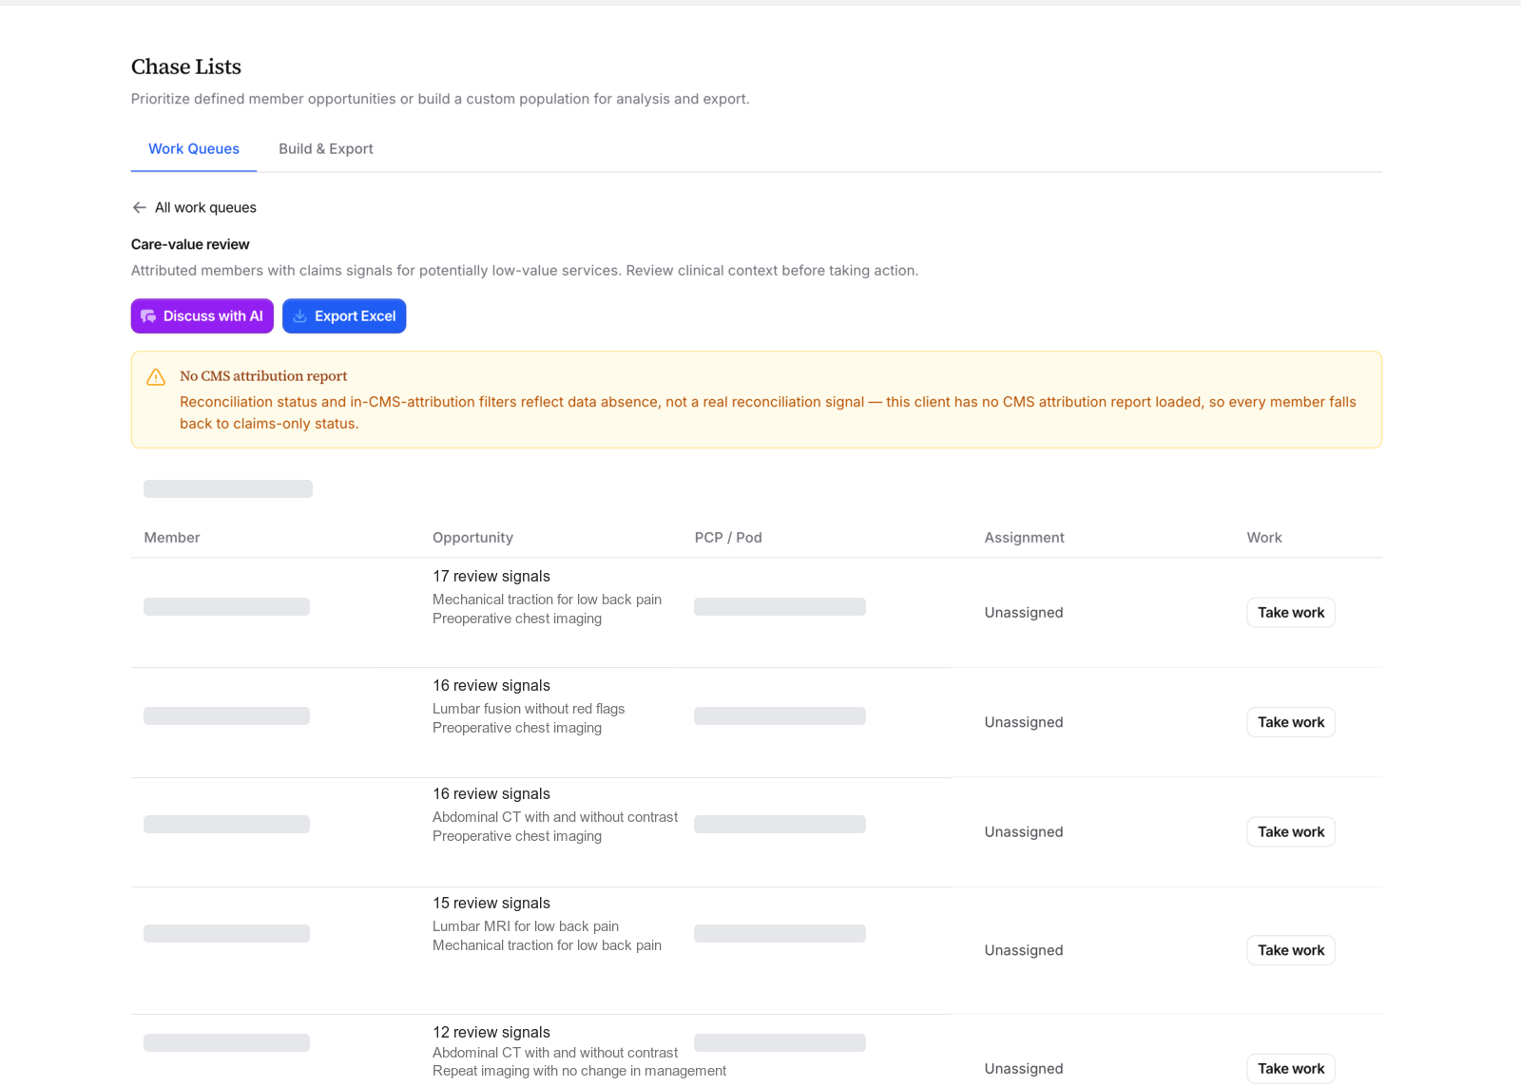
Task: Take work for the 12 review signals row
Action: pyautogui.click(x=1291, y=1069)
